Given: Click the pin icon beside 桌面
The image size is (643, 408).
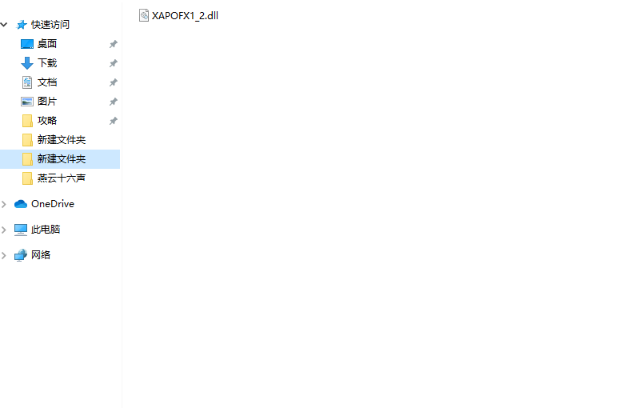Looking at the screenshot, I should (x=114, y=44).
